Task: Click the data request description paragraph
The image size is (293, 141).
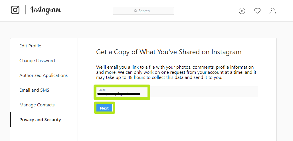Action: [176, 72]
